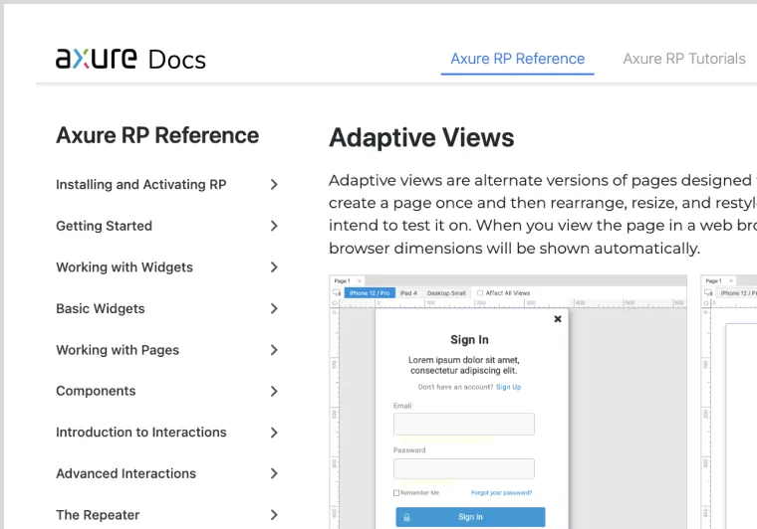Select the Axure RP Reference tab
This screenshot has height=529, width=757.
[517, 59]
